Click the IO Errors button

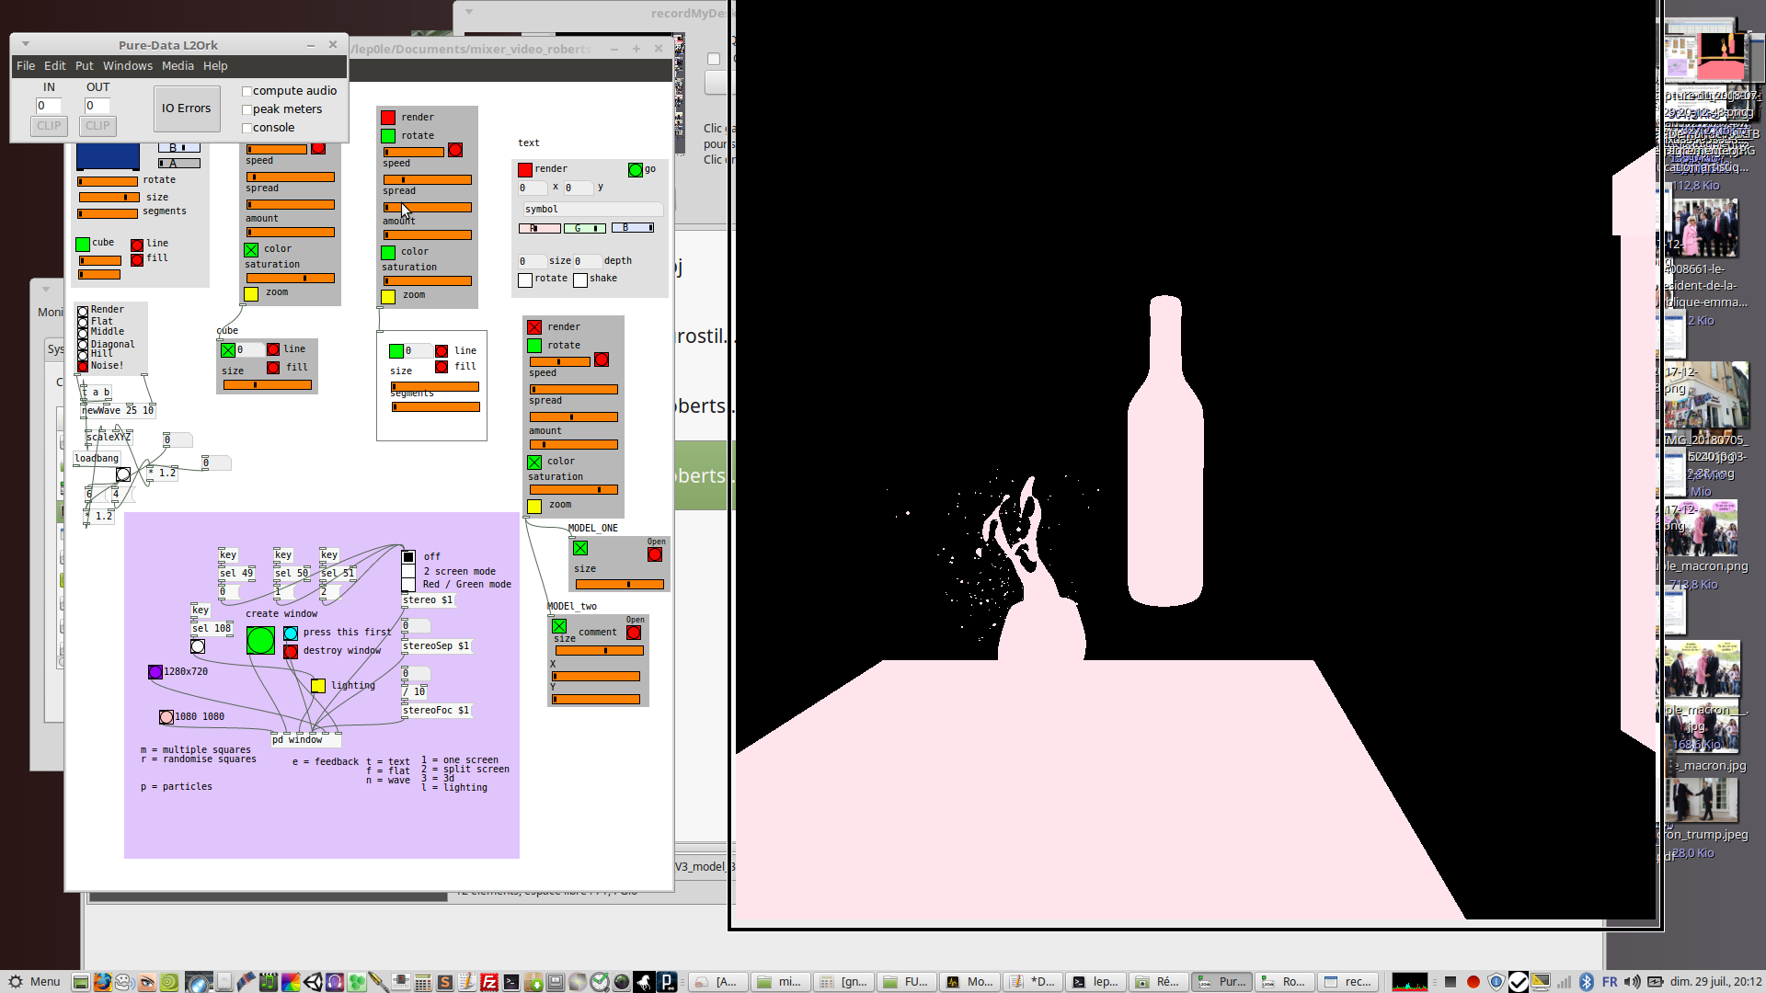pos(187,108)
